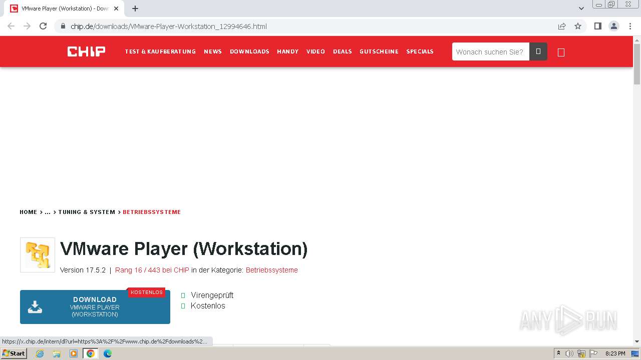
Task: View site security lock info
Action: [x=63, y=26]
